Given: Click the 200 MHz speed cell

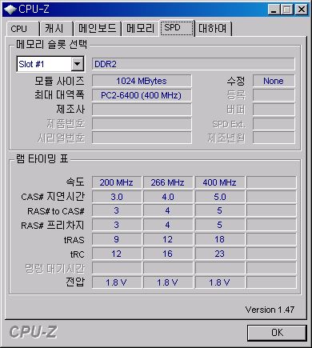Looking at the screenshot, I should point(117,182).
